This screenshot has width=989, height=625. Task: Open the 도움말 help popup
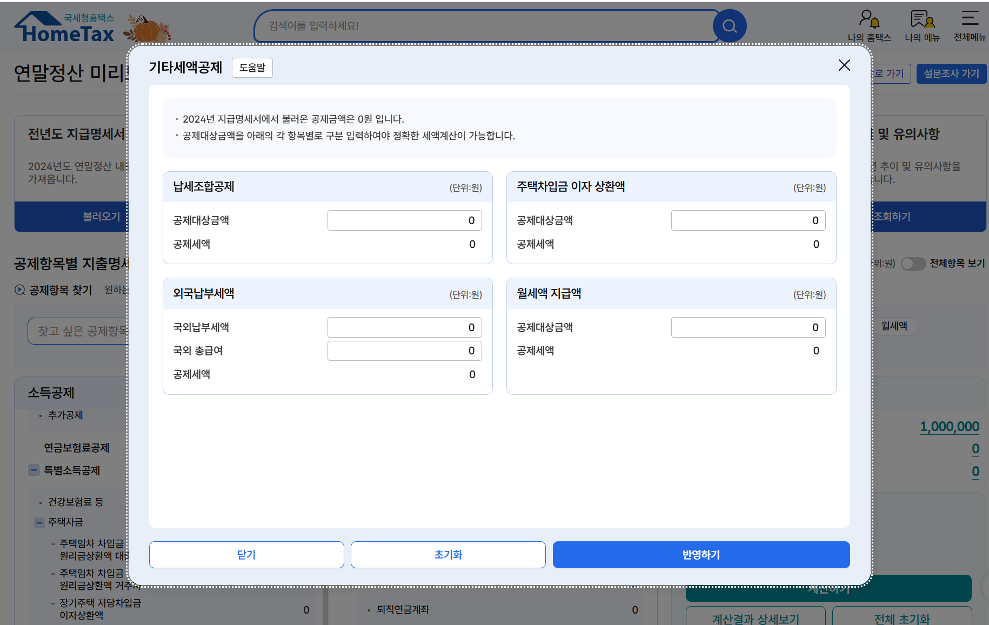[252, 68]
